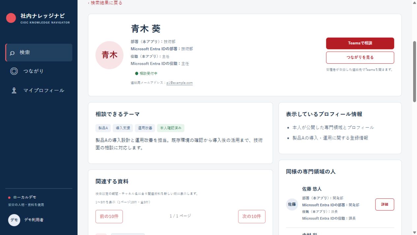Click the 相談受付中 availability status
The width and height of the screenshot is (417, 235).
[x=146, y=73]
